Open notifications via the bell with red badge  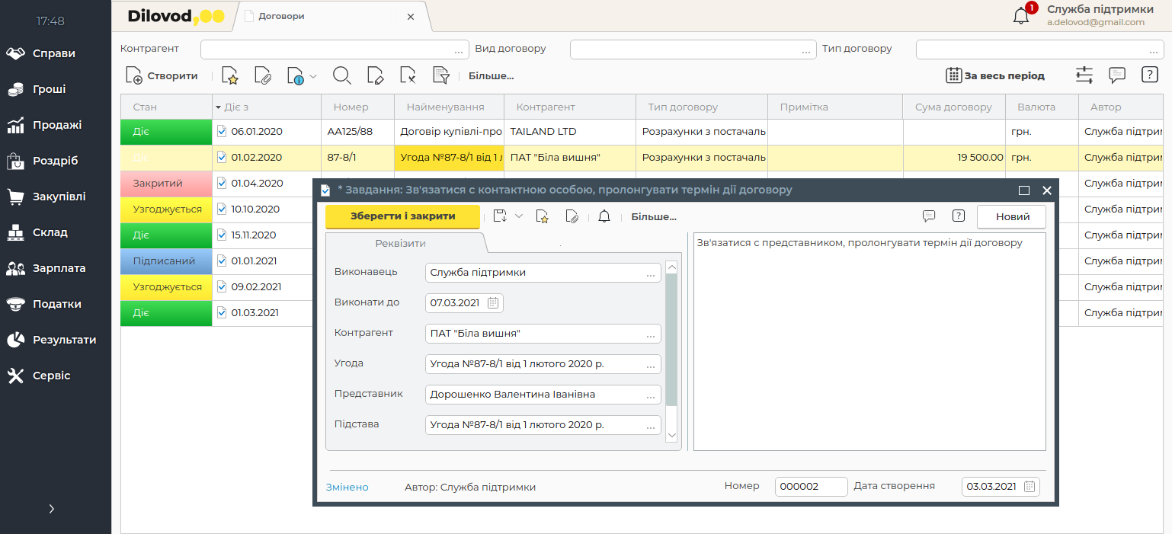point(1022,15)
